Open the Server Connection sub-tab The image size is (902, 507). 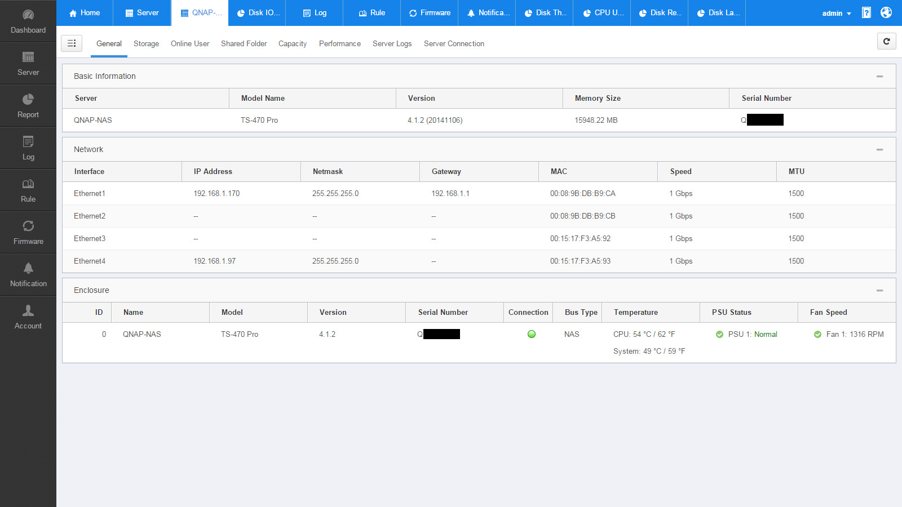pos(454,43)
